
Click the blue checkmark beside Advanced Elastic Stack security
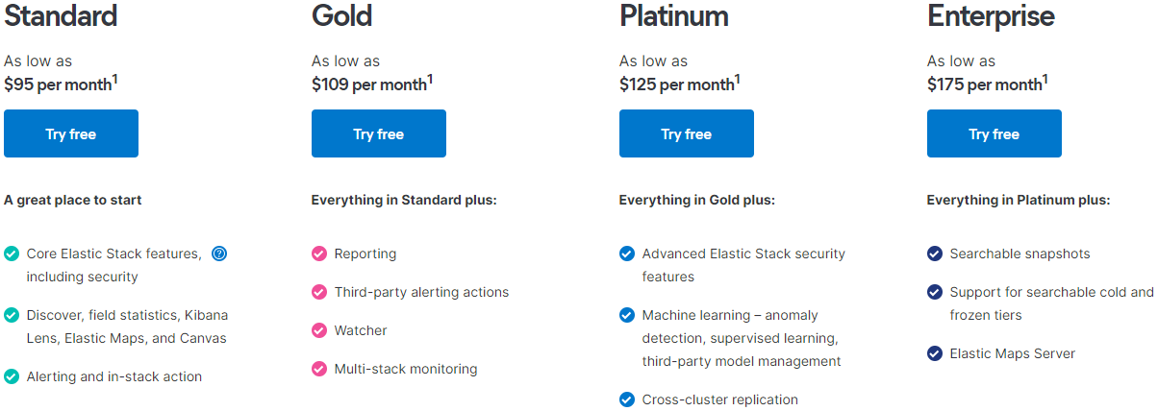[627, 254]
